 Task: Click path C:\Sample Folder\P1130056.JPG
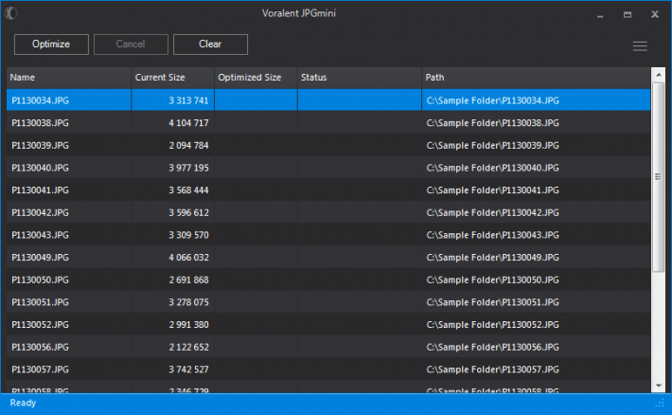tap(492, 347)
